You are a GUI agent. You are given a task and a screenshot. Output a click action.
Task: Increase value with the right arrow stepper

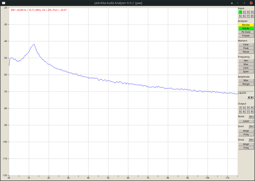click(x=252, y=97)
